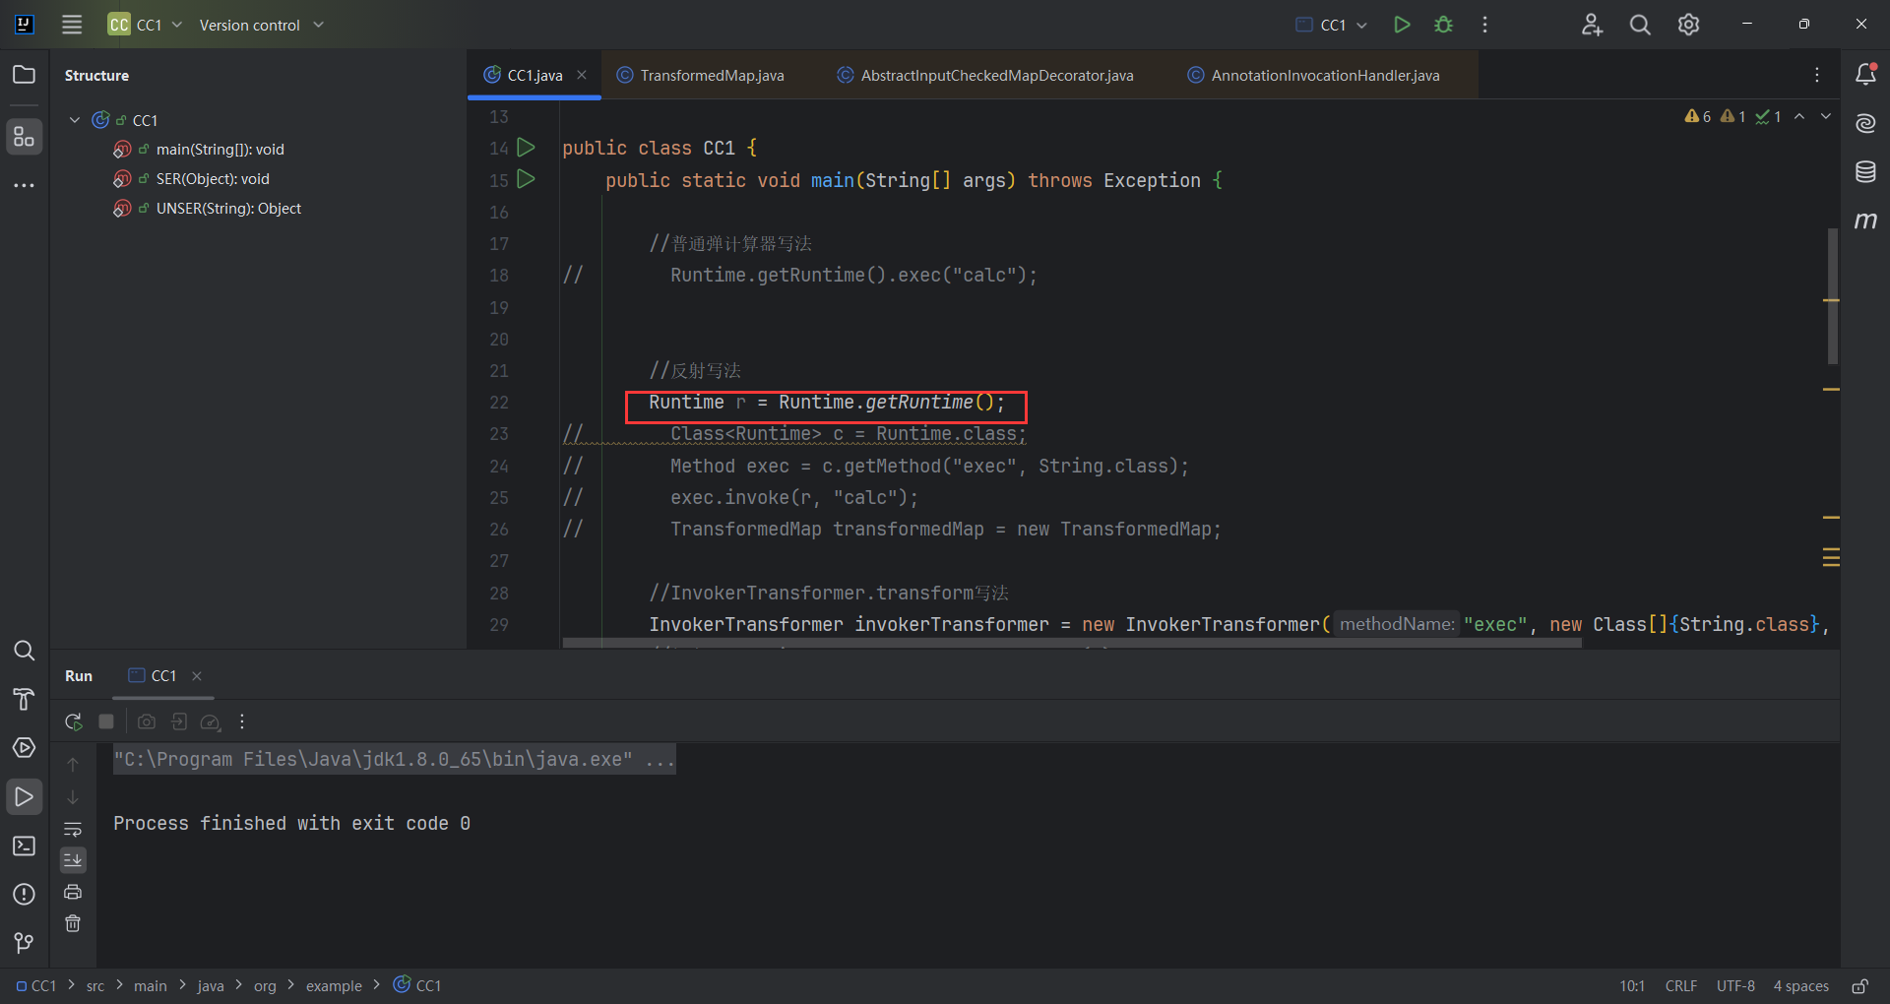Image resolution: width=1890 pixels, height=1004 pixels.
Task: Clear console output with the trash icon
Action: [x=73, y=923]
